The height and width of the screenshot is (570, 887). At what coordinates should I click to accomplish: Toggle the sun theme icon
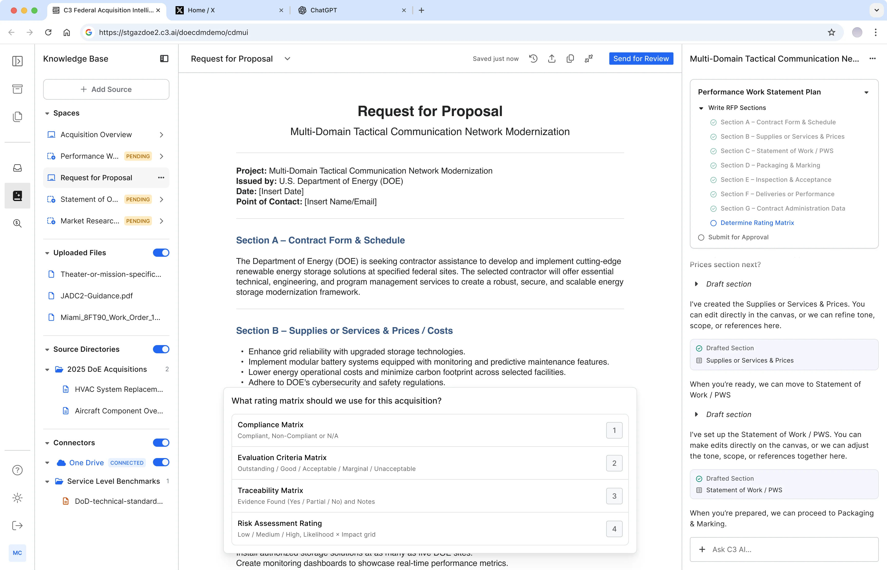click(x=17, y=498)
